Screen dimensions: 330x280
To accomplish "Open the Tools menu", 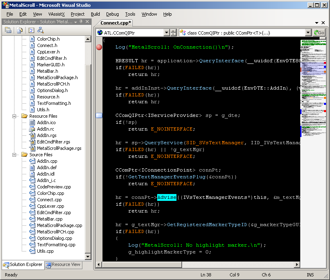I will (x=130, y=14).
